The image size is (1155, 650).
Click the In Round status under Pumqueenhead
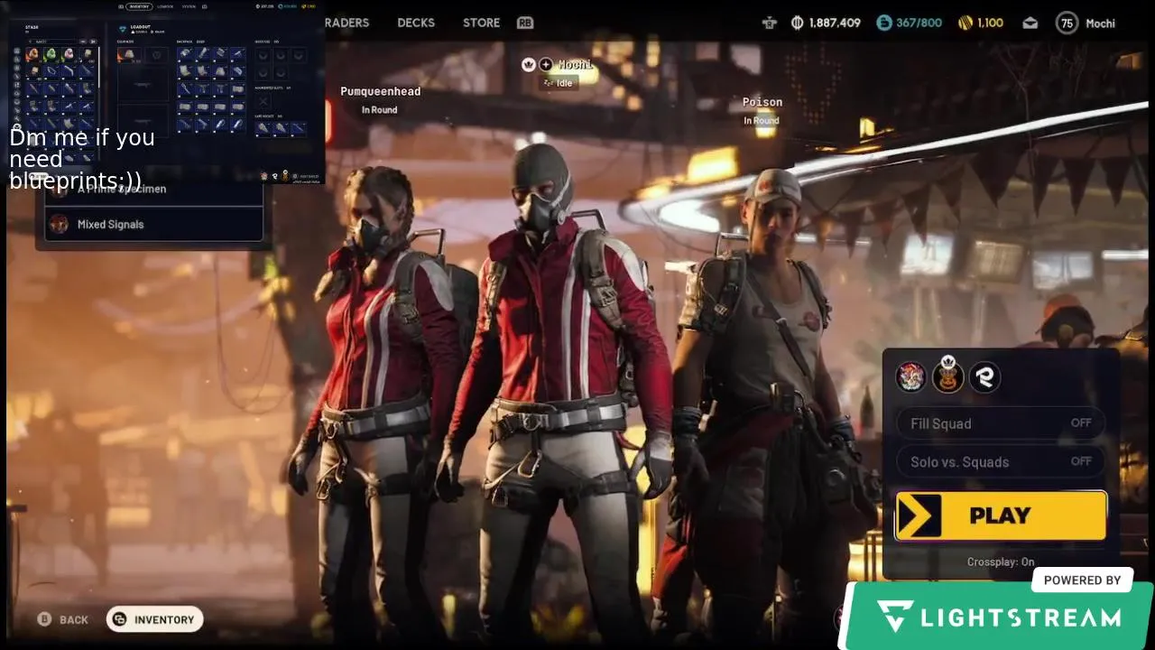click(x=380, y=110)
